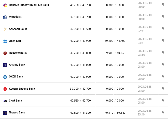Open the Первый инвестиционный Банк link
The image size is (168, 119).
29,5
